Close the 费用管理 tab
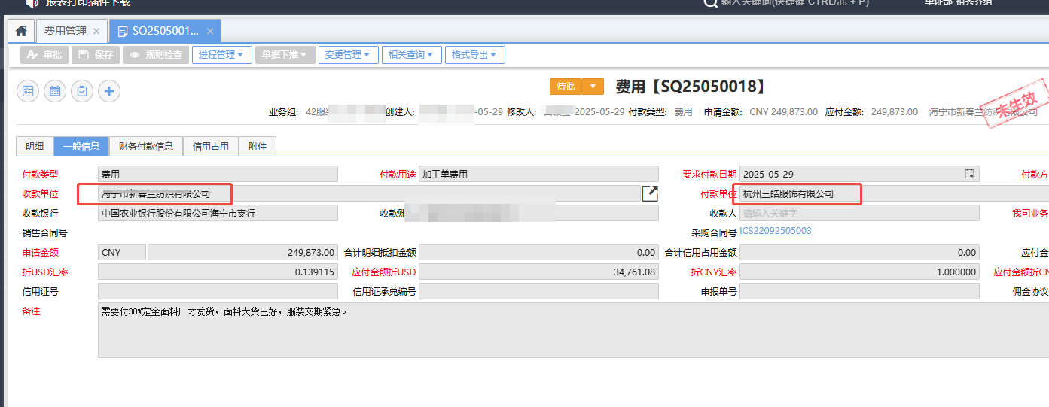Screen dimensions: 1049x407 point(96,31)
